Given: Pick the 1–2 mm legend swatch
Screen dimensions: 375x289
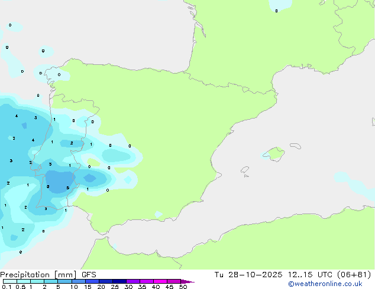Looking at the screenshot, I should click(37, 281).
